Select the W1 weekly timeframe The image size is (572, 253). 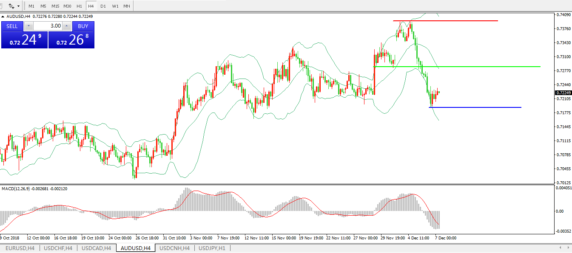(x=115, y=6)
